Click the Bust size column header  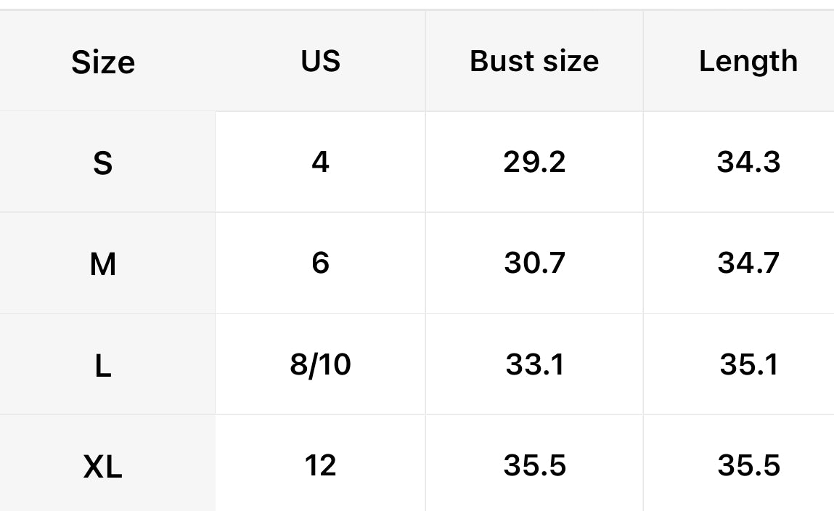click(x=534, y=62)
